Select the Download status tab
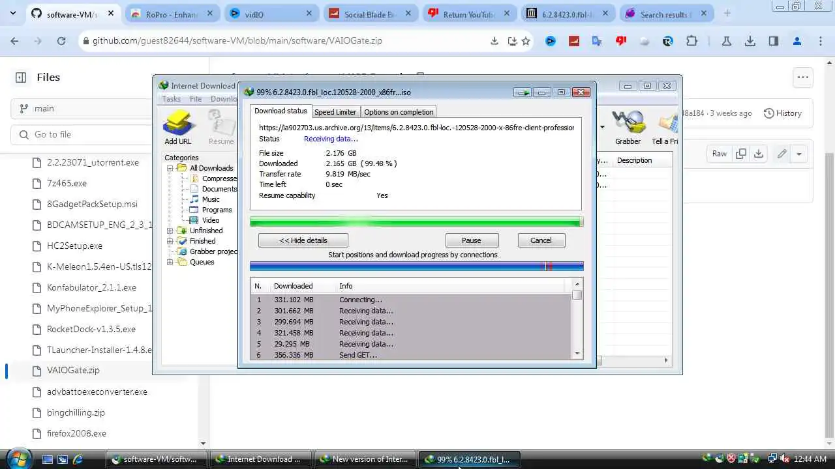 click(x=281, y=111)
